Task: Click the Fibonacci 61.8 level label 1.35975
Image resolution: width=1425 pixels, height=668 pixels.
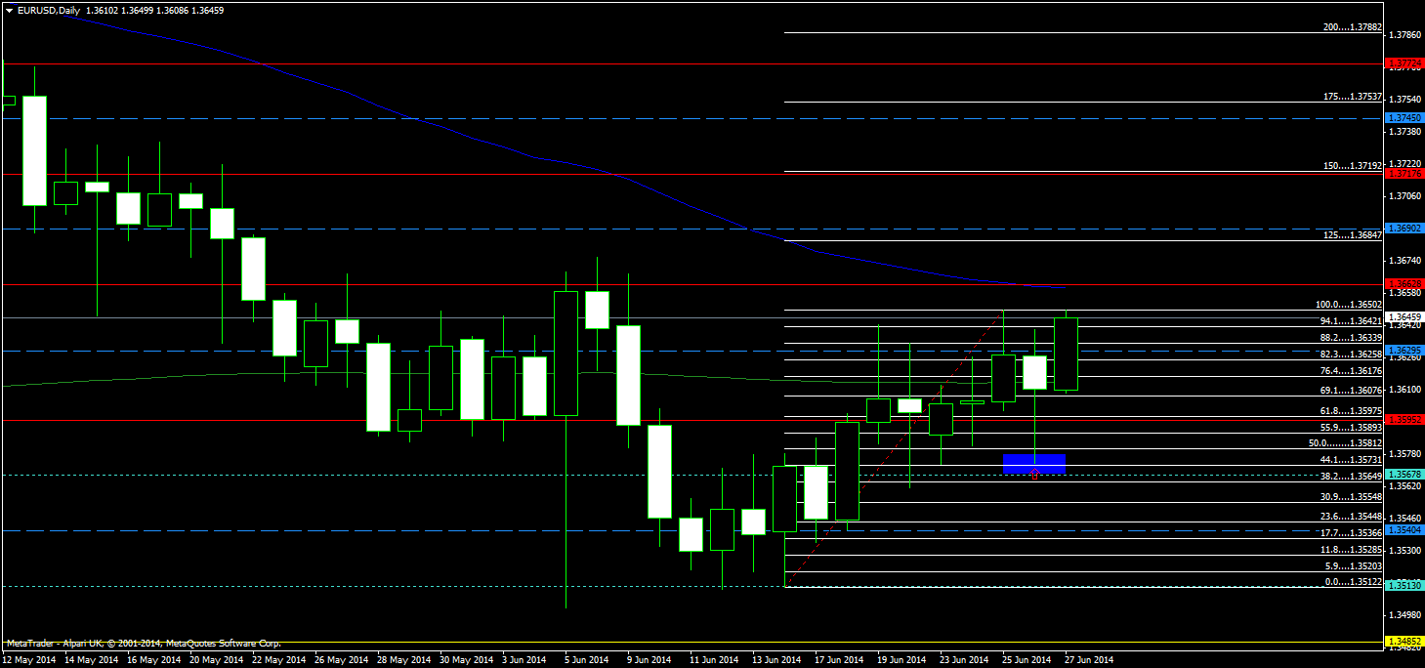Action: (1351, 411)
